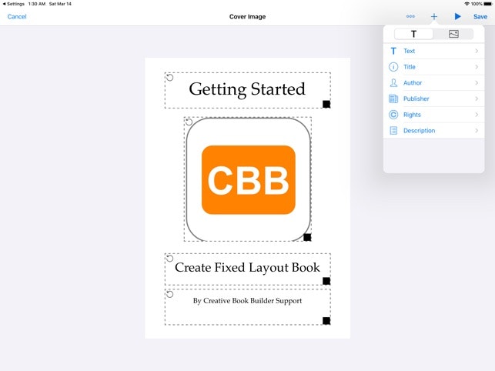Tap rotate handle of Create Fixed Layout box
This screenshot has height=371, width=495.
coord(170,259)
